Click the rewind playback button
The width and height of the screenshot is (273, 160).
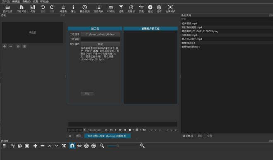coord(111,130)
